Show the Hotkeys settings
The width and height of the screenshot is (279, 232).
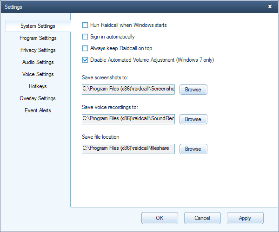[x=38, y=86]
